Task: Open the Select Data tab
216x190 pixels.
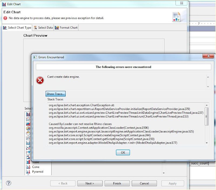Action: click(x=43, y=28)
